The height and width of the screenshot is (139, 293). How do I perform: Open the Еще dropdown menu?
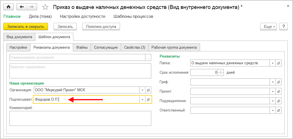268,26
